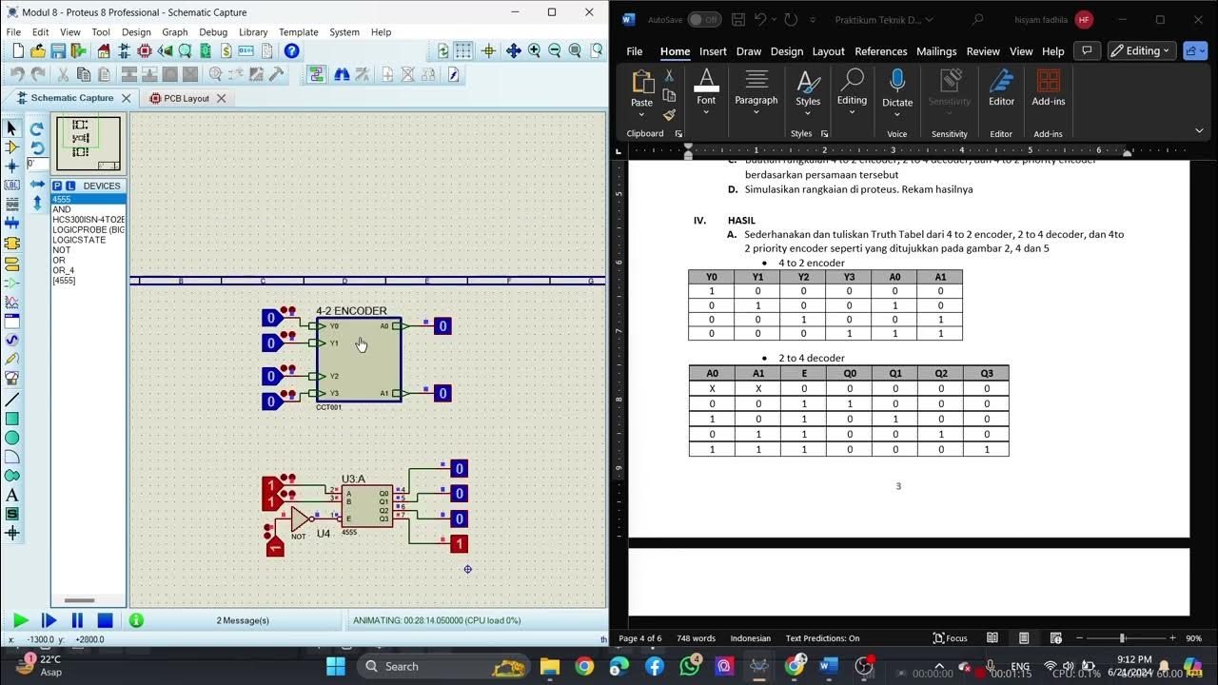Image resolution: width=1218 pixels, height=685 pixels.
Task: Toggle the grid display icon in Proteus
Action: point(463,51)
